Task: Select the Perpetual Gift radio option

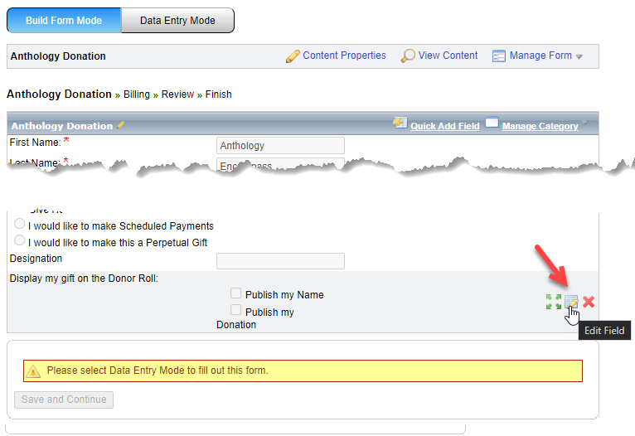Action: [19, 241]
